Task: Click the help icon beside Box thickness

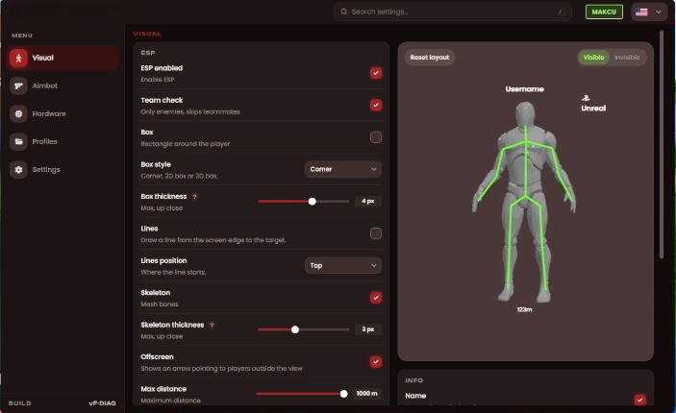Action: tap(195, 196)
